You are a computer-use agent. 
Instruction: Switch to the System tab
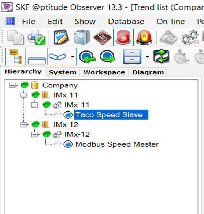(63, 72)
